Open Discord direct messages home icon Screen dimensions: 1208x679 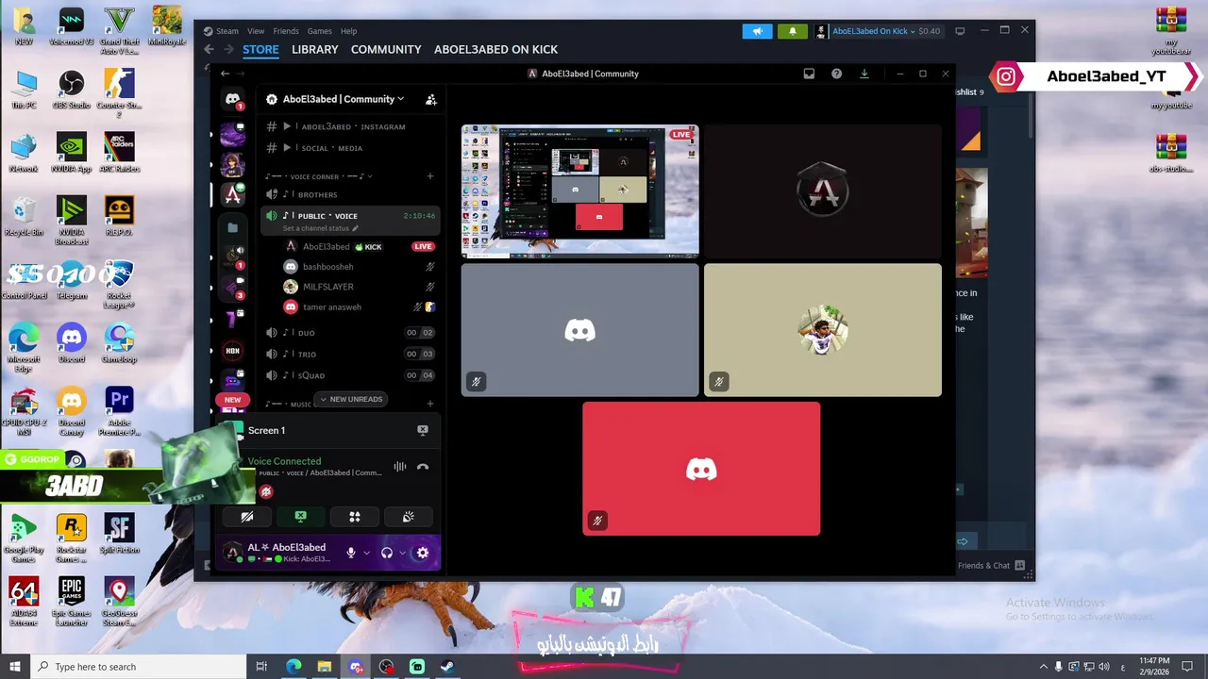[232, 99]
